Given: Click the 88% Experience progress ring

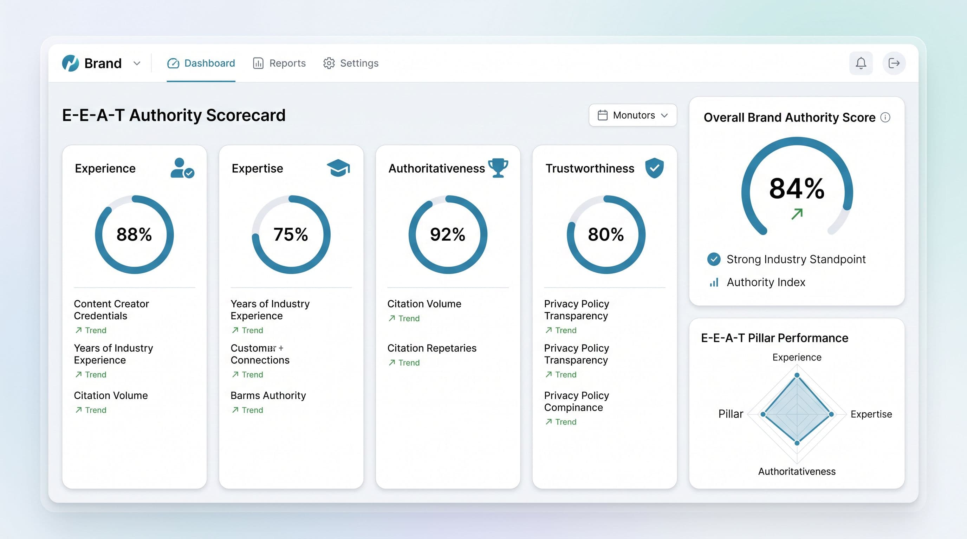Looking at the screenshot, I should point(134,234).
